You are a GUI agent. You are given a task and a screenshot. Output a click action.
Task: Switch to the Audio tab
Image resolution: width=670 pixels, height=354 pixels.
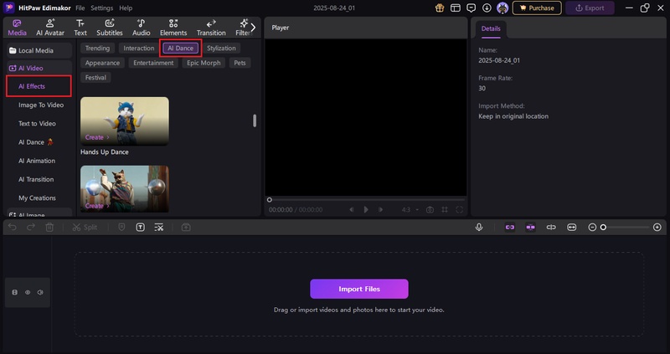click(141, 28)
